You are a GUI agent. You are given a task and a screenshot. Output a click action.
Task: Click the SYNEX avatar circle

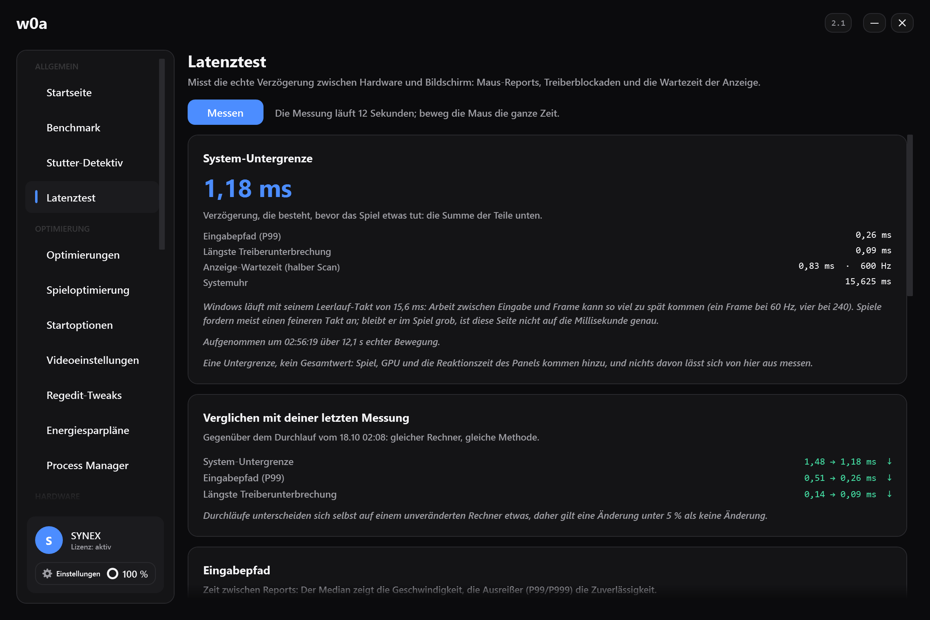point(49,540)
